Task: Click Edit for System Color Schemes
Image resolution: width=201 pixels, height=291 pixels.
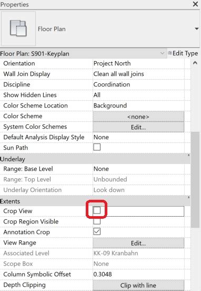Action: click(138, 127)
